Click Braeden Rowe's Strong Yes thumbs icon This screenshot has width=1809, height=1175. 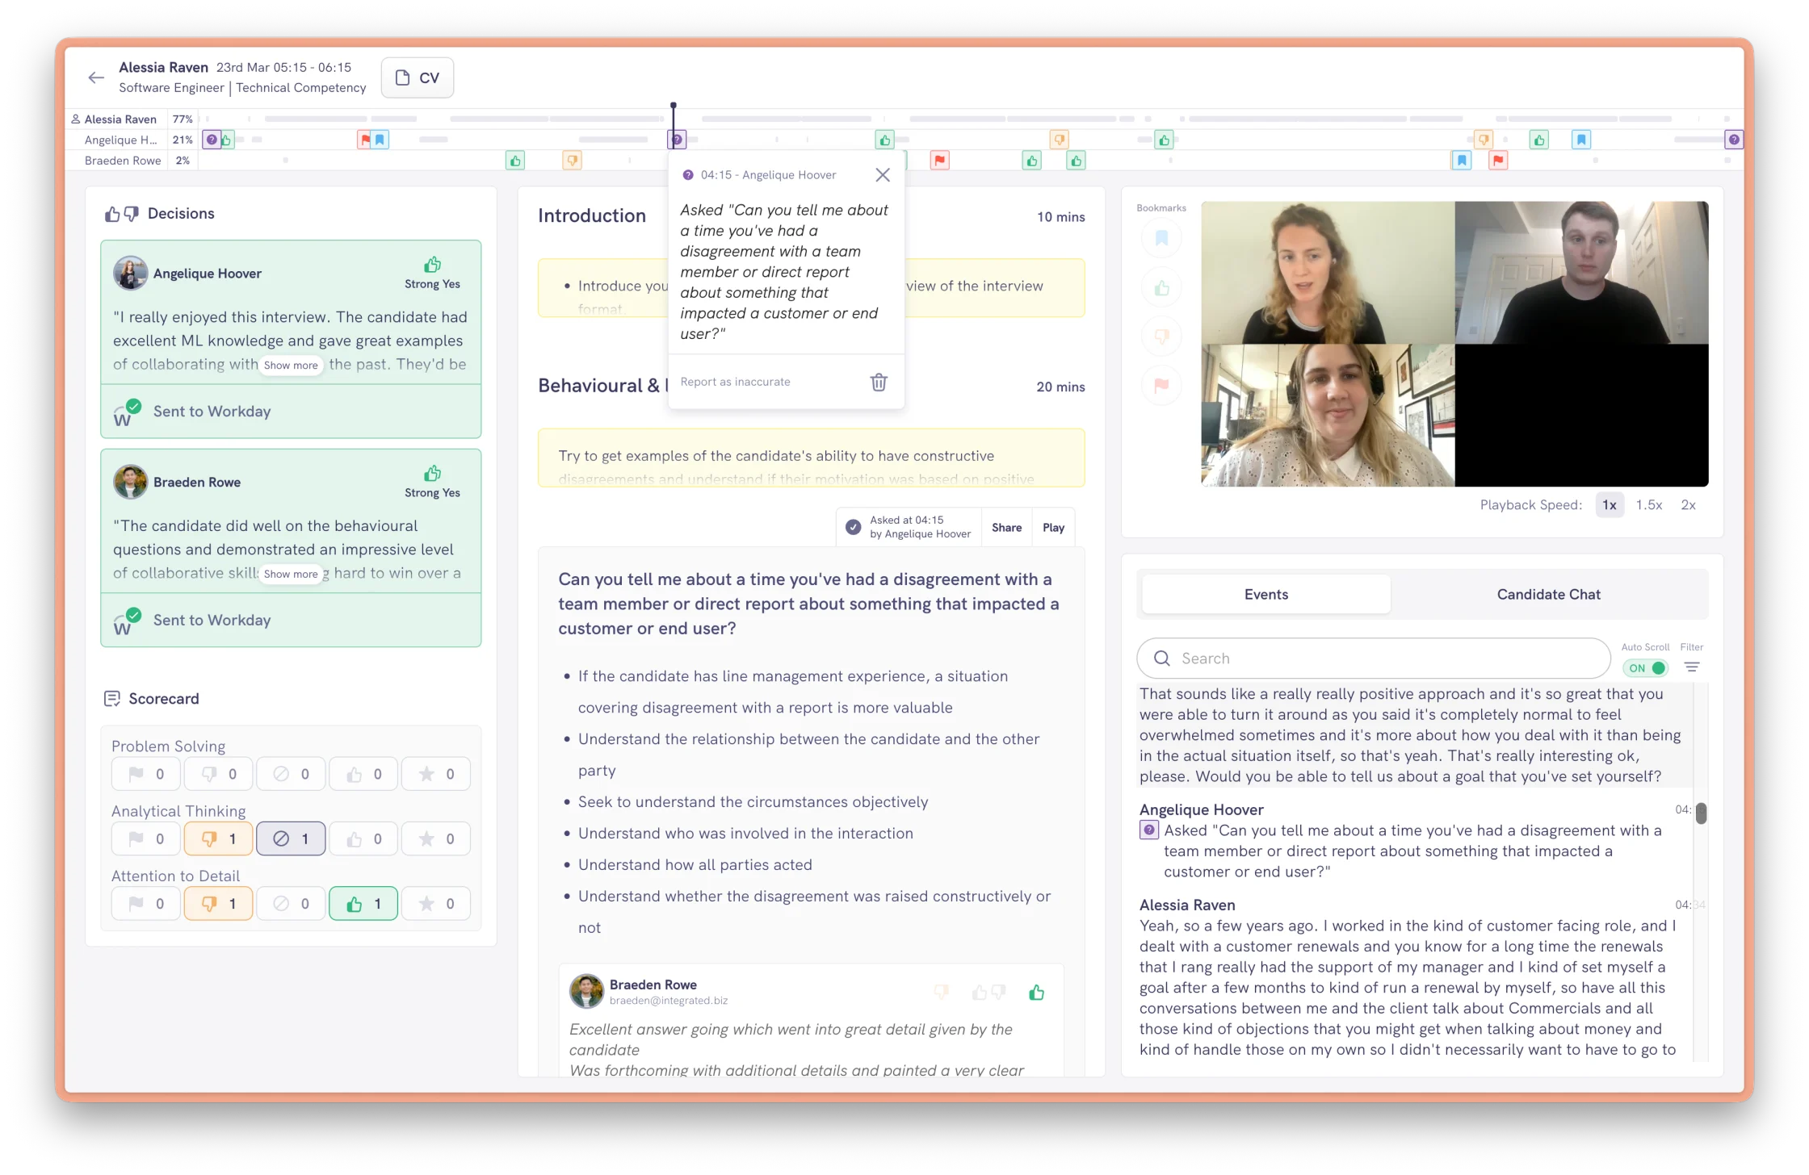(433, 473)
